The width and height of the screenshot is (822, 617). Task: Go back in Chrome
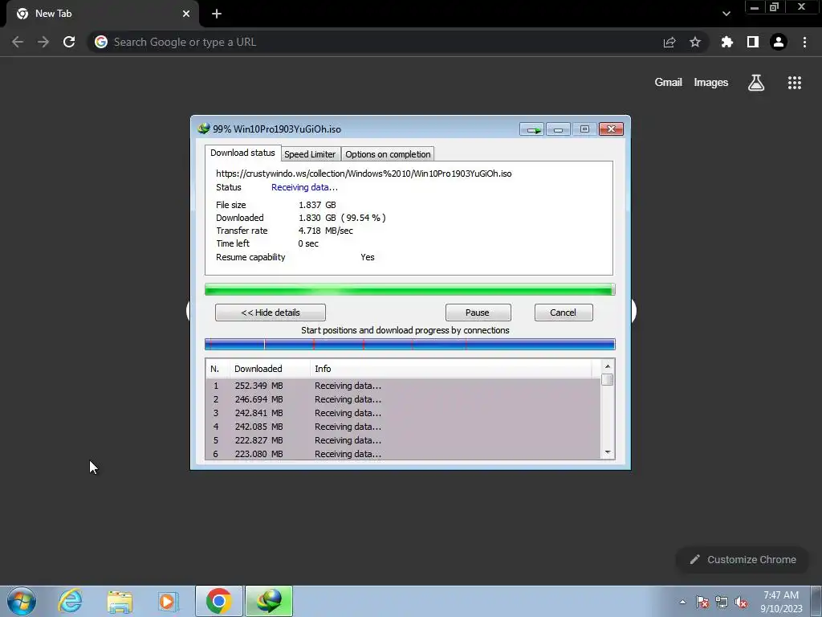coord(18,42)
